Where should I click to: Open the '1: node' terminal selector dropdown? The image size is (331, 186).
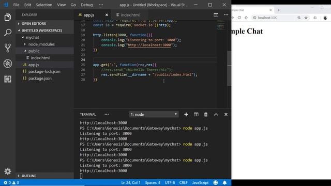pos(154,114)
